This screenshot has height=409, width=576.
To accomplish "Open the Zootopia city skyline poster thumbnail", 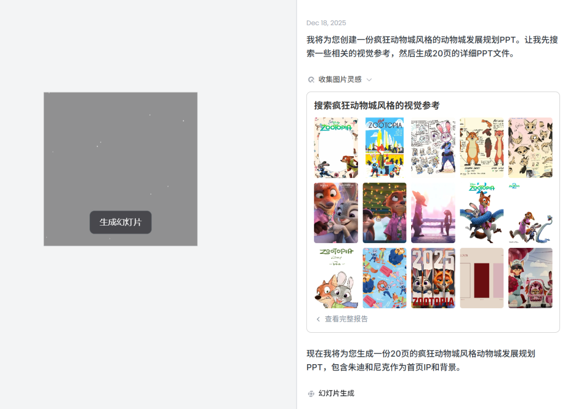I will coord(384,147).
